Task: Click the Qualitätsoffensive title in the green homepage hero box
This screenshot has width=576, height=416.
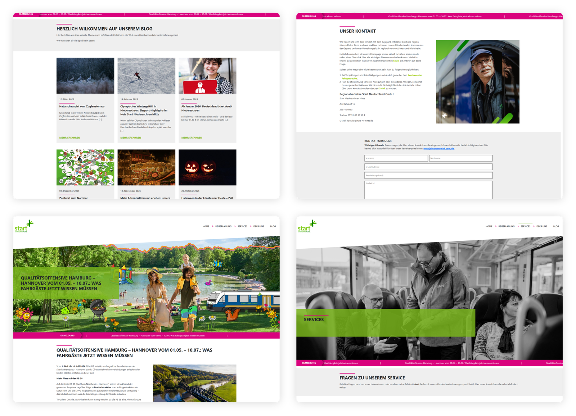Action: coord(61,283)
